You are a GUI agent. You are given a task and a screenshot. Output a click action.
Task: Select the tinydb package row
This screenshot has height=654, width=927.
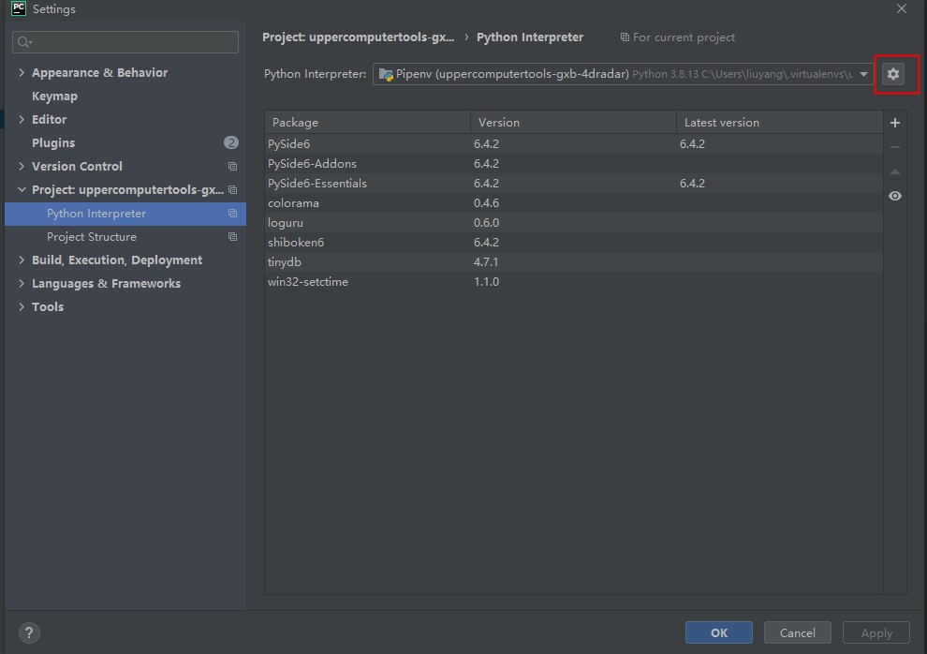coord(573,262)
